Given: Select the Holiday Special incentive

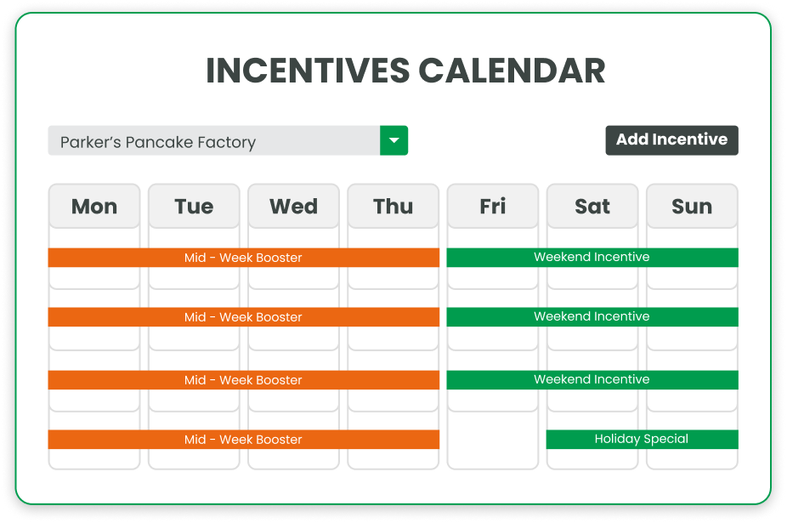Looking at the screenshot, I should click(642, 439).
